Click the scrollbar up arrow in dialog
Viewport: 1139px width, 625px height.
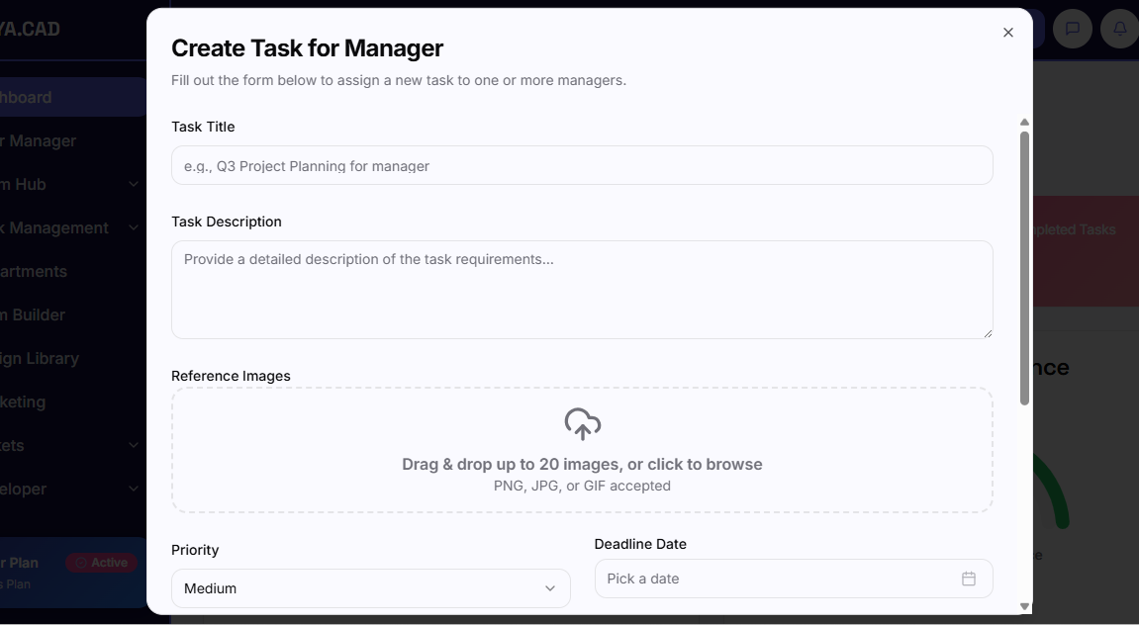click(1024, 123)
